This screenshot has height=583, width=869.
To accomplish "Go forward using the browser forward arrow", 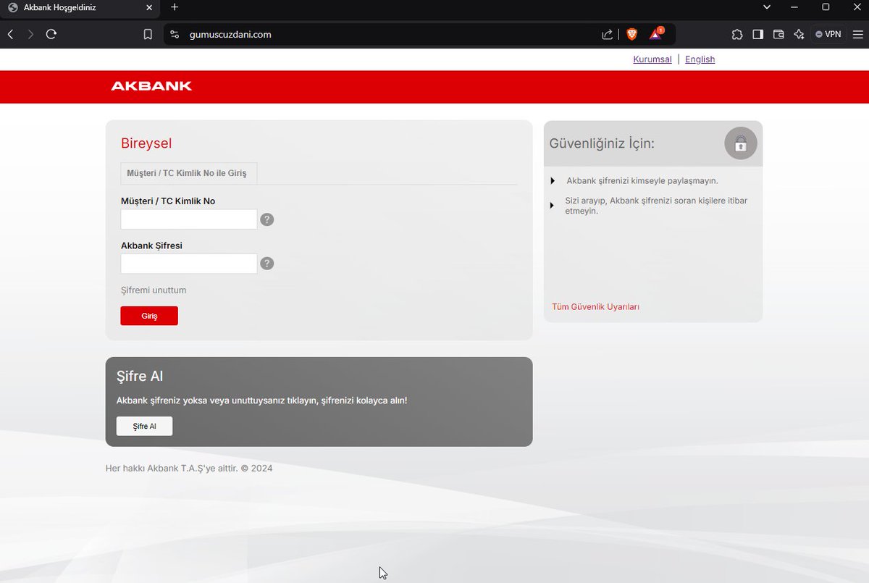I will tap(30, 34).
